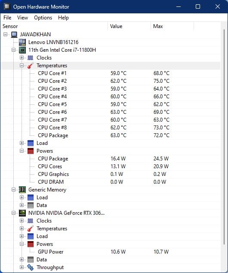Collapse the GPU Powers node

(x=22, y=244)
